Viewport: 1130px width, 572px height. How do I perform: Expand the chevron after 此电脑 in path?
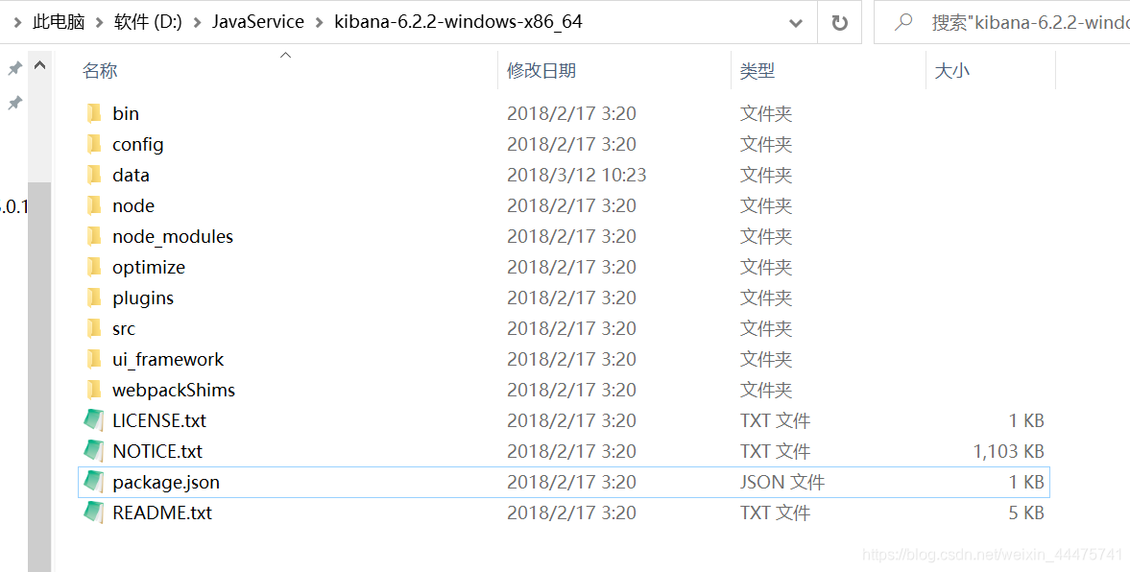click(100, 22)
